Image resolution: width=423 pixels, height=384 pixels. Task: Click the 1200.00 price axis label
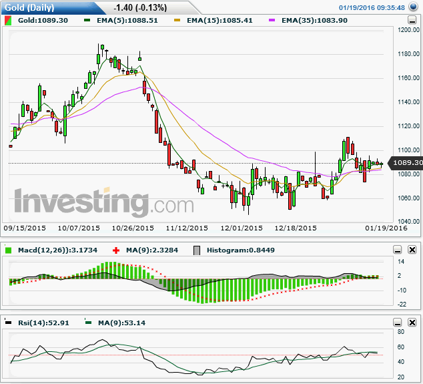point(409,29)
